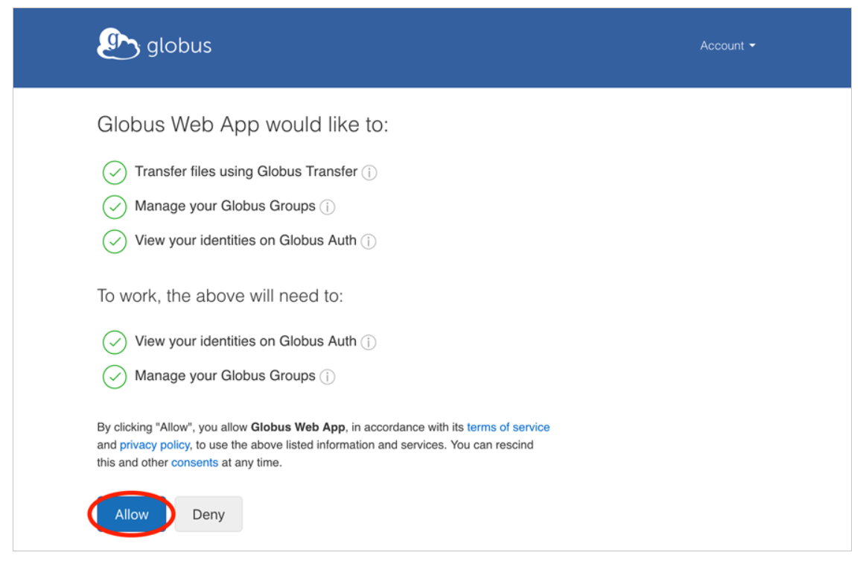Click green checkmark for View your identities in first list
Viewport: 866px width, 567px height.
coord(115,241)
